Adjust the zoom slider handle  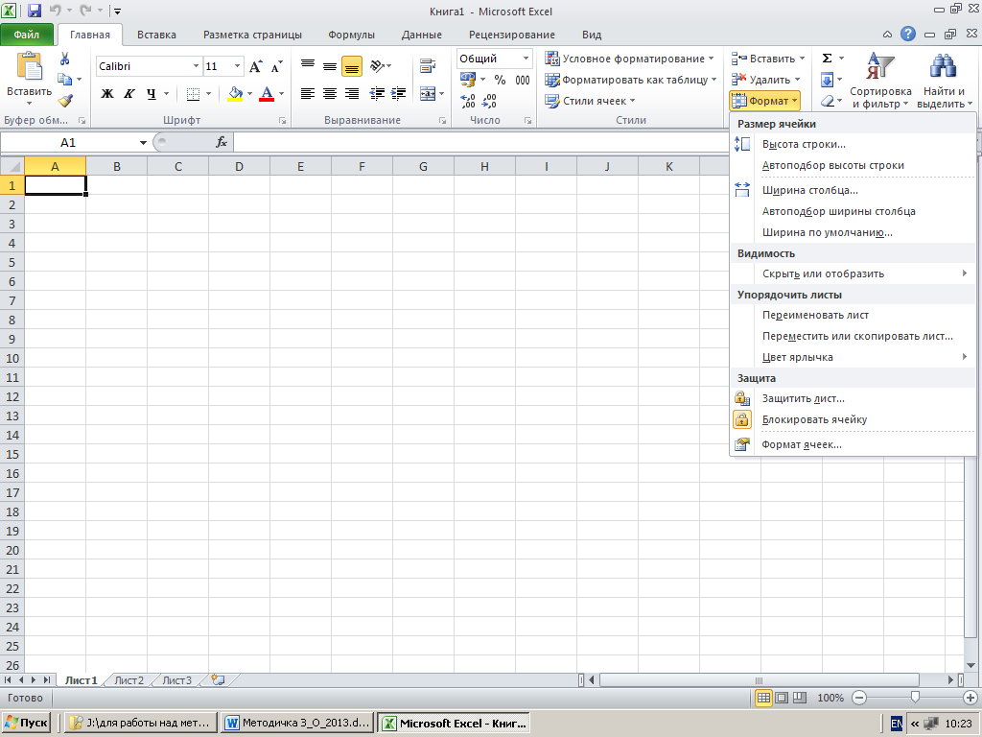[x=916, y=697]
